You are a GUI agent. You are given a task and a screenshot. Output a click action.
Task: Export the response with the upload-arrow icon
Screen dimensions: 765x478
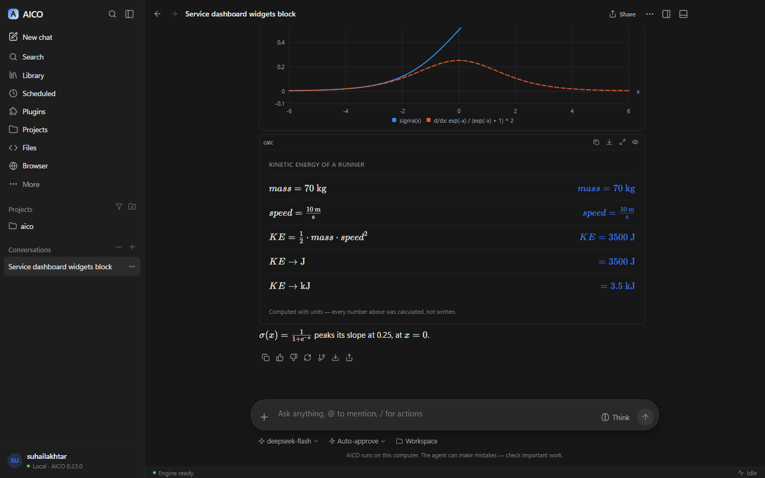coord(349,357)
